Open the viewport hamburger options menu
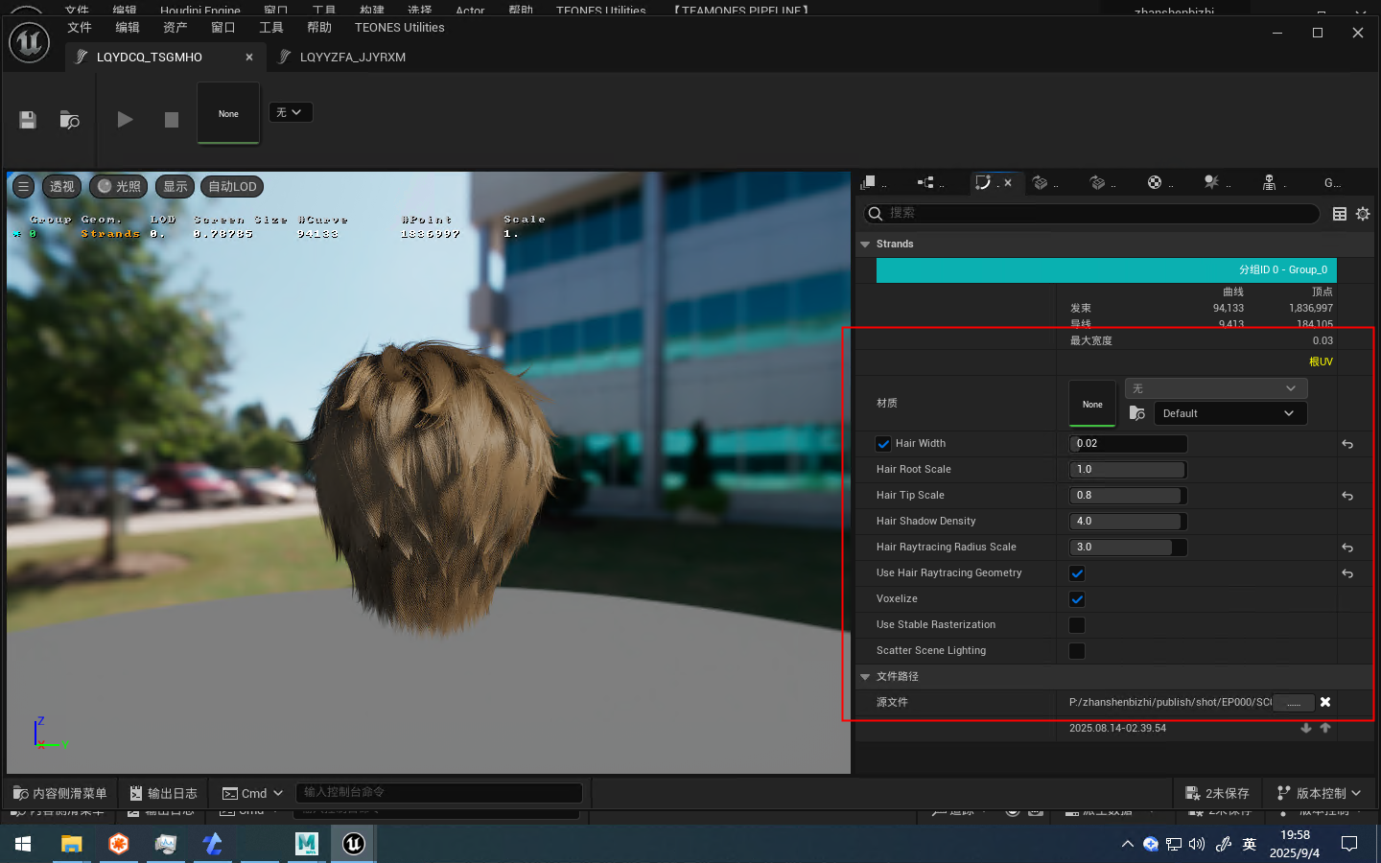The height and width of the screenshot is (863, 1381). (x=24, y=187)
